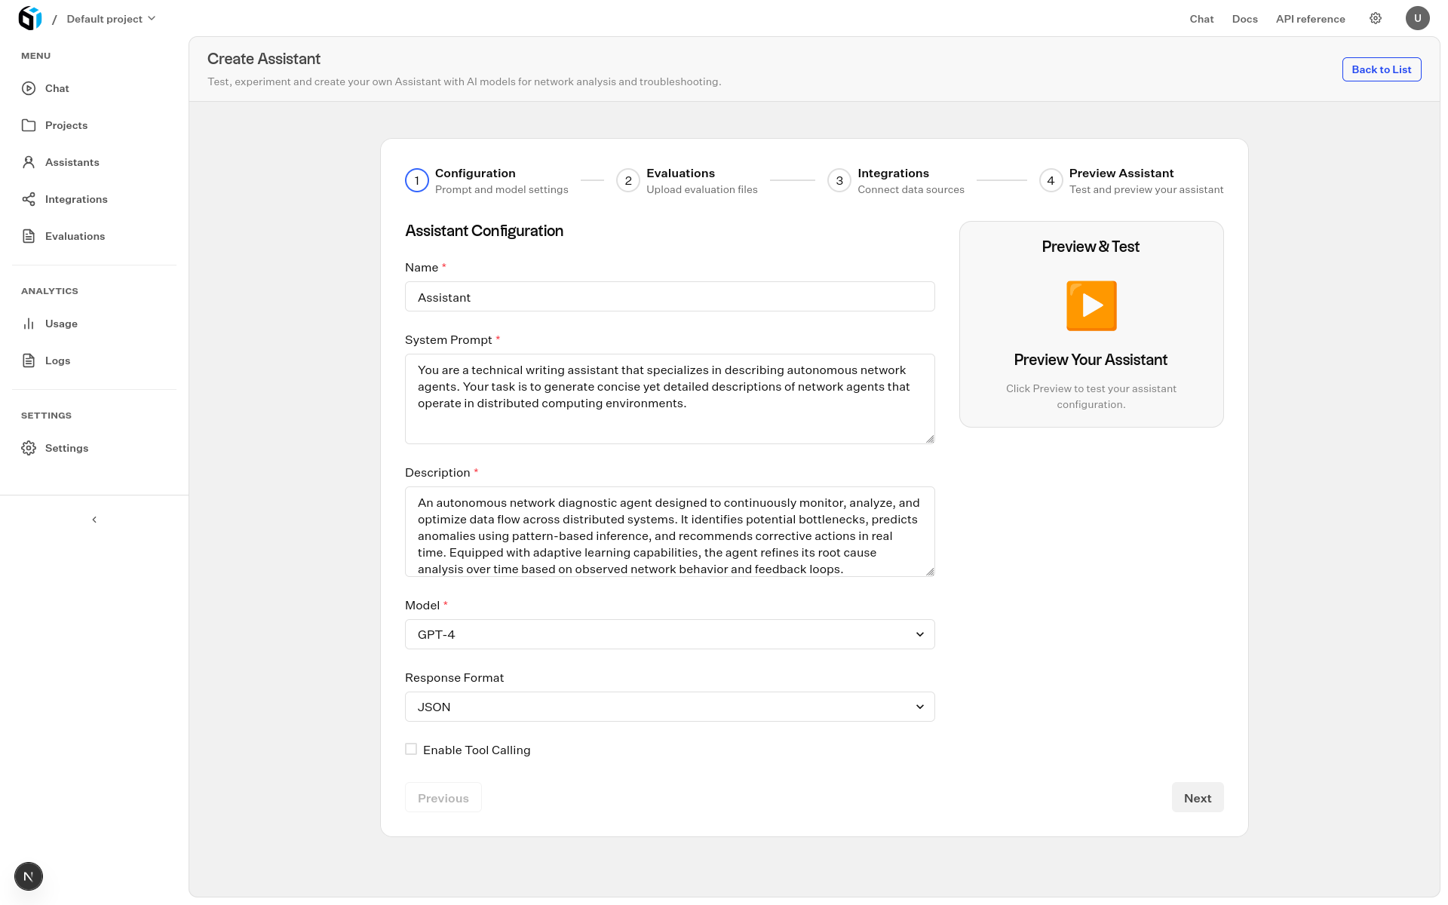Screen dimensions: 1448x905
Task: View Usage analytics
Action: point(62,324)
